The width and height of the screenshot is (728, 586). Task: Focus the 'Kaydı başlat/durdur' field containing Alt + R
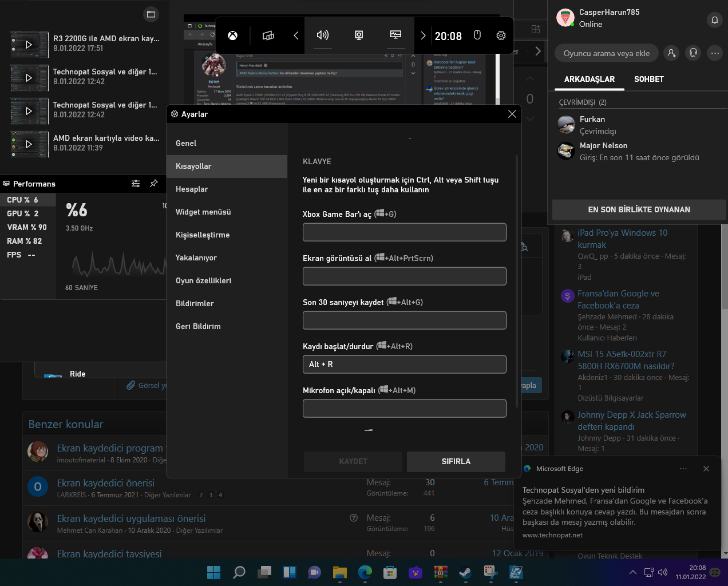(405, 365)
